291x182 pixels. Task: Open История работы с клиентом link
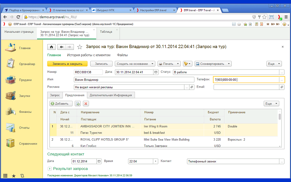(x=89, y=55)
